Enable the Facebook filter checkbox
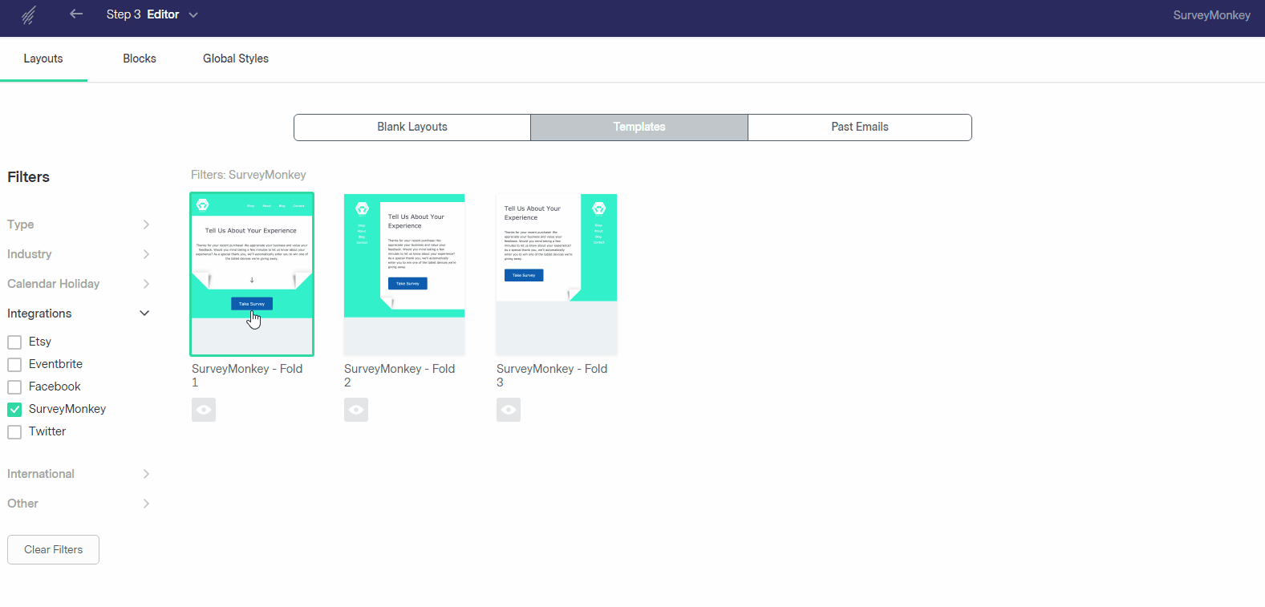The image size is (1265, 607). 14,387
